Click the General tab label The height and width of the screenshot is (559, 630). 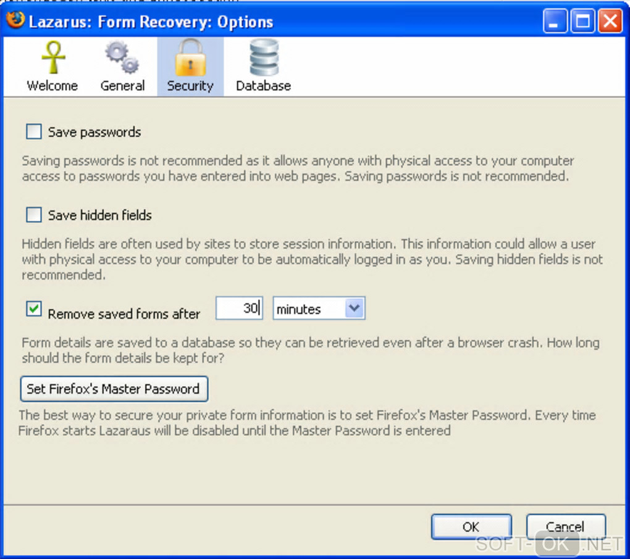tap(122, 86)
